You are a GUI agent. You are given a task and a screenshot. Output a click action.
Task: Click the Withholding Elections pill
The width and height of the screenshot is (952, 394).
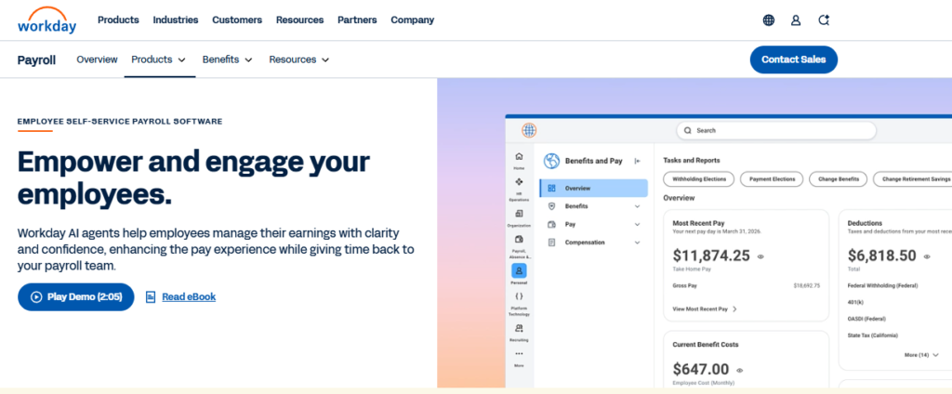(699, 179)
